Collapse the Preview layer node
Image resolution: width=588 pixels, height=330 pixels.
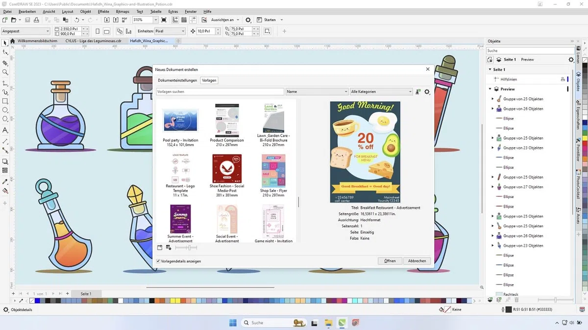(490, 89)
